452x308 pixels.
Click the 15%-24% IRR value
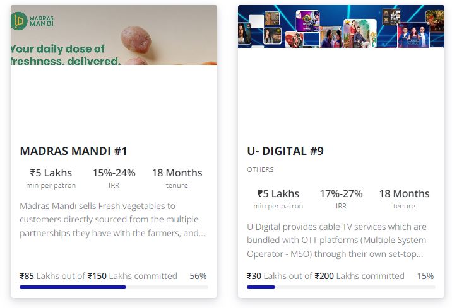[x=114, y=173]
